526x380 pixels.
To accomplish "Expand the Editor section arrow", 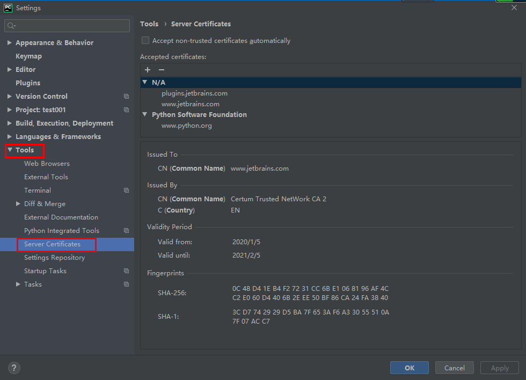I will [x=10, y=69].
